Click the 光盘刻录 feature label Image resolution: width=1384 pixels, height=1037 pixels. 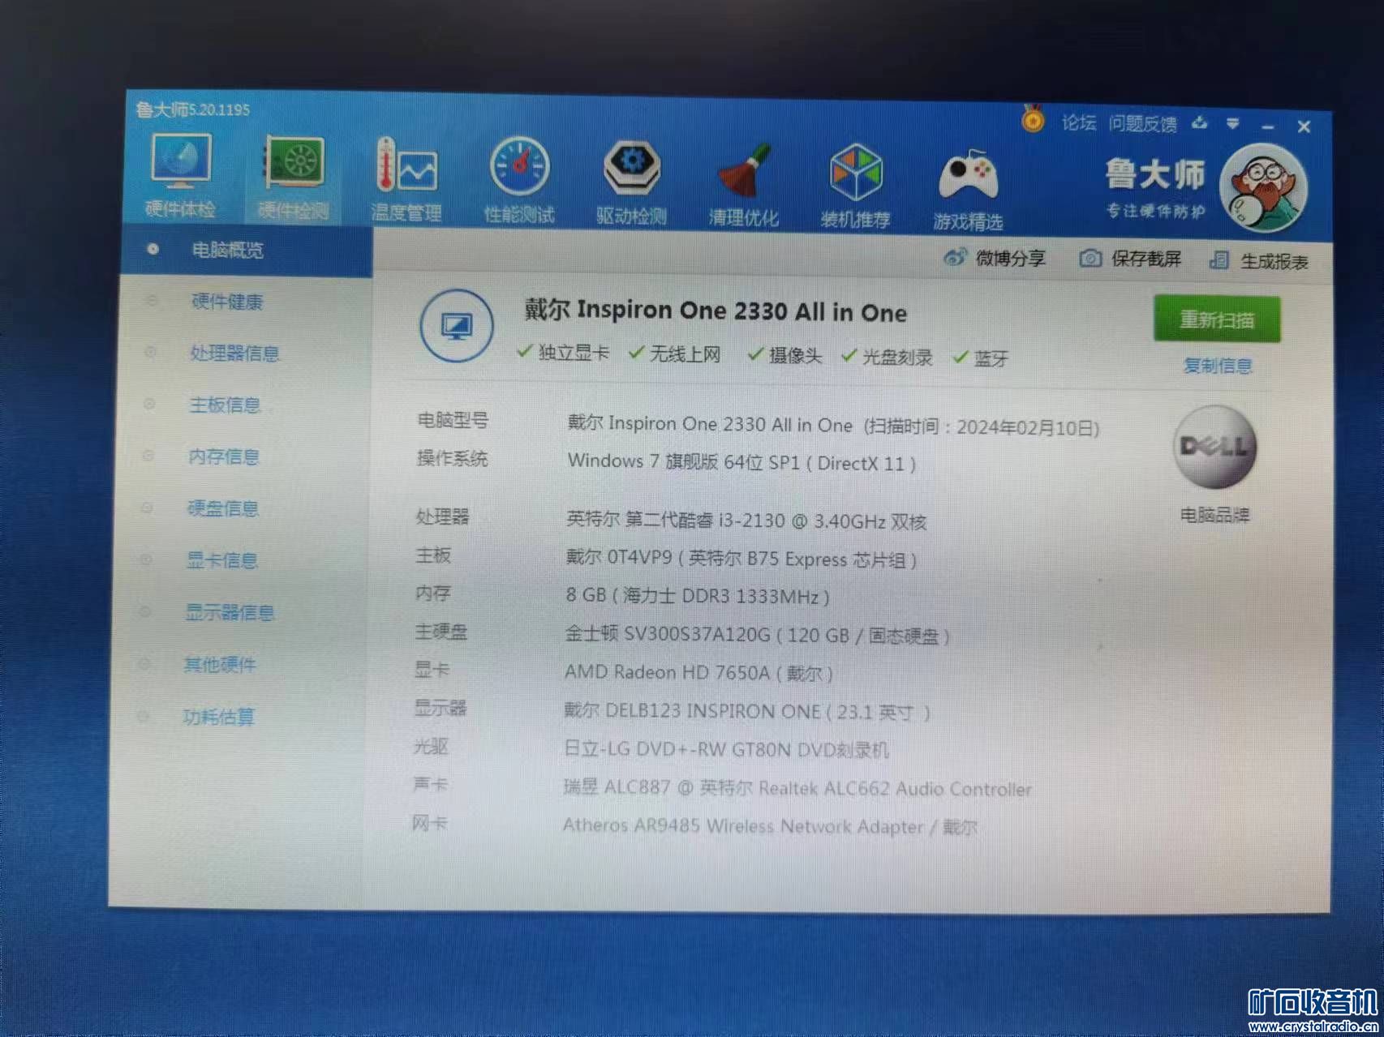[x=897, y=357]
